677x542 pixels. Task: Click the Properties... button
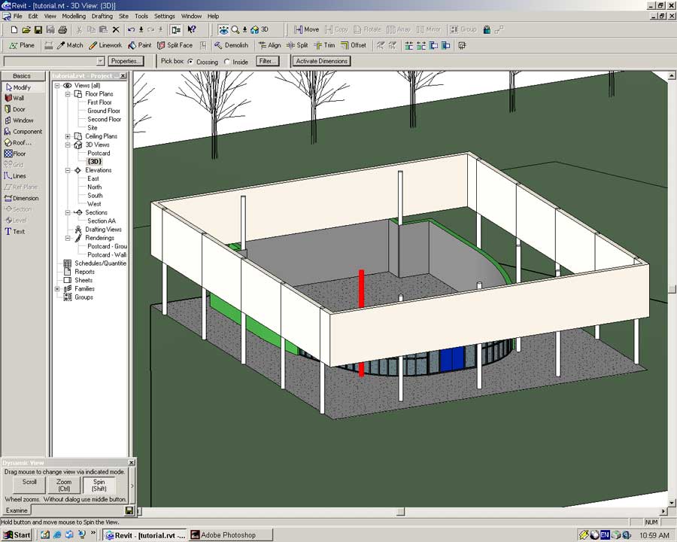pos(125,62)
